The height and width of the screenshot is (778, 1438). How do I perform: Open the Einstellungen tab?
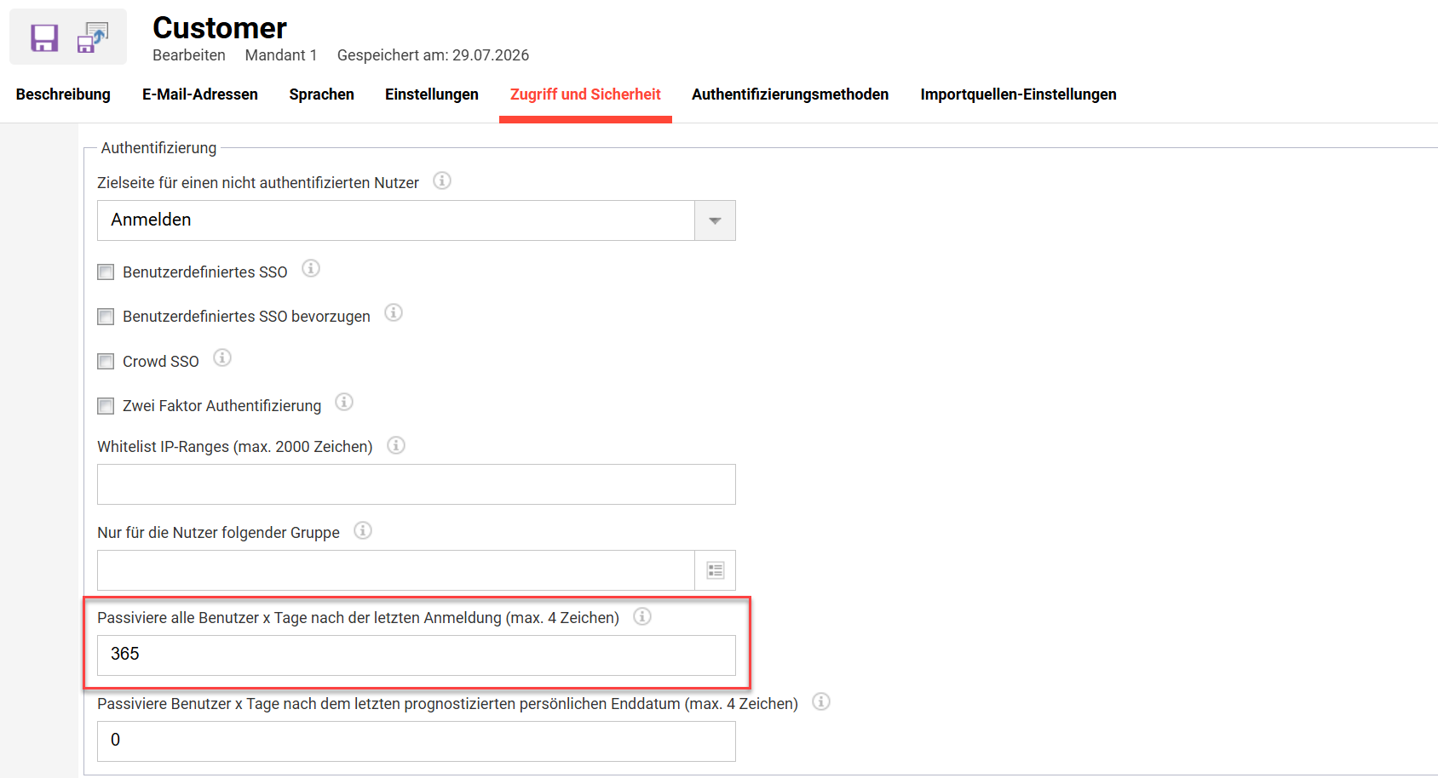coord(432,94)
